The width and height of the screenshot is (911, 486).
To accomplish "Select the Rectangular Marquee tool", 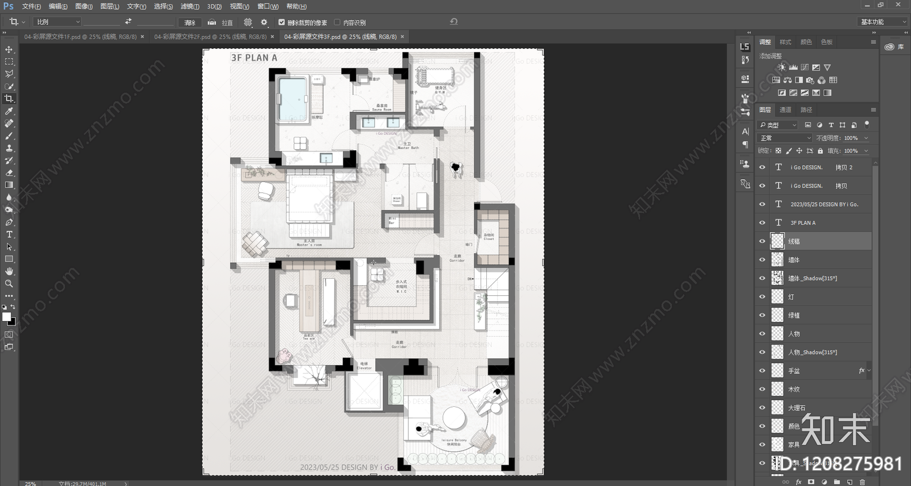I will tap(9, 61).
